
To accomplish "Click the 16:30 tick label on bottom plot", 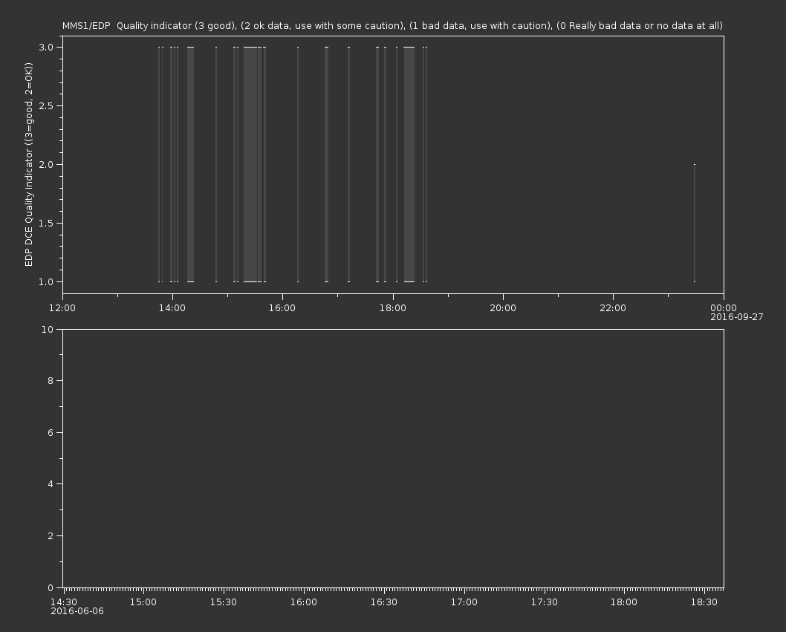I will [x=384, y=602].
